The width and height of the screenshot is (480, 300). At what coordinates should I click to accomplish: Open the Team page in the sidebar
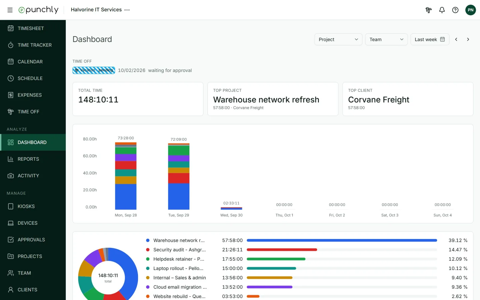click(x=33, y=273)
